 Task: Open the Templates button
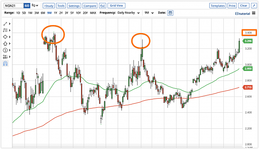[x=218, y=6]
